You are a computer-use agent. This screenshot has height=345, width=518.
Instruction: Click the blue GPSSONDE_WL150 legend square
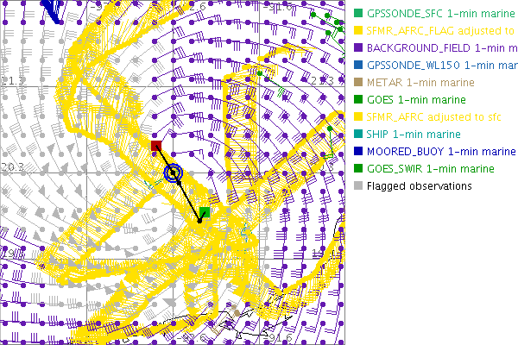point(358,66)
